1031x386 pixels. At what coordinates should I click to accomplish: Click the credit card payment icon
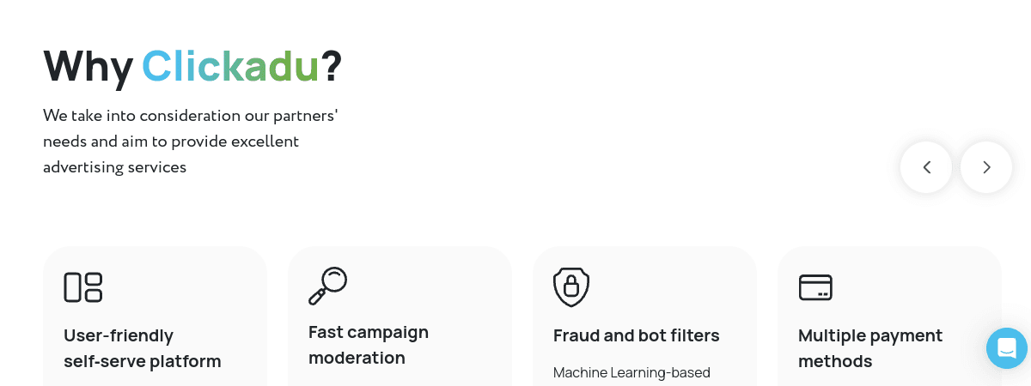815,287
